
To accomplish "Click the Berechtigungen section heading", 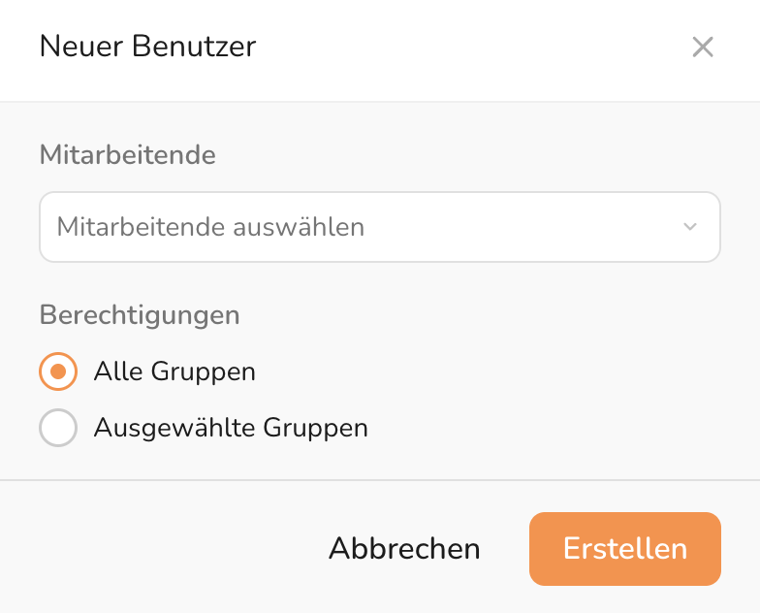I will (x=140, y=315).
